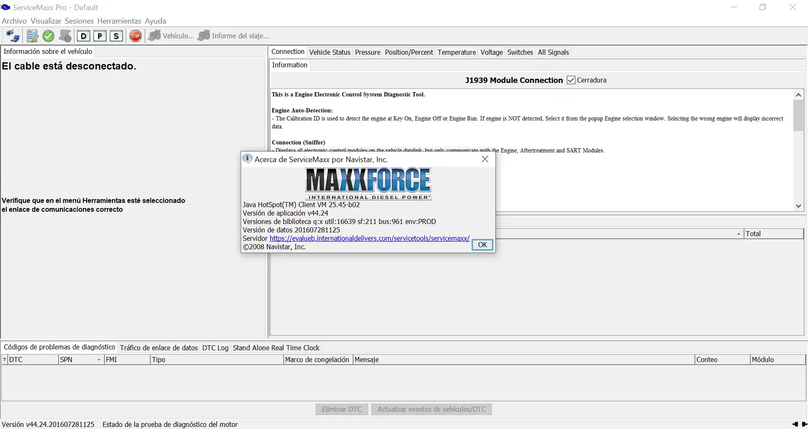Open Stand Alone Real Time Clock tab
The image size is (808, 429).
coord(276,348)
